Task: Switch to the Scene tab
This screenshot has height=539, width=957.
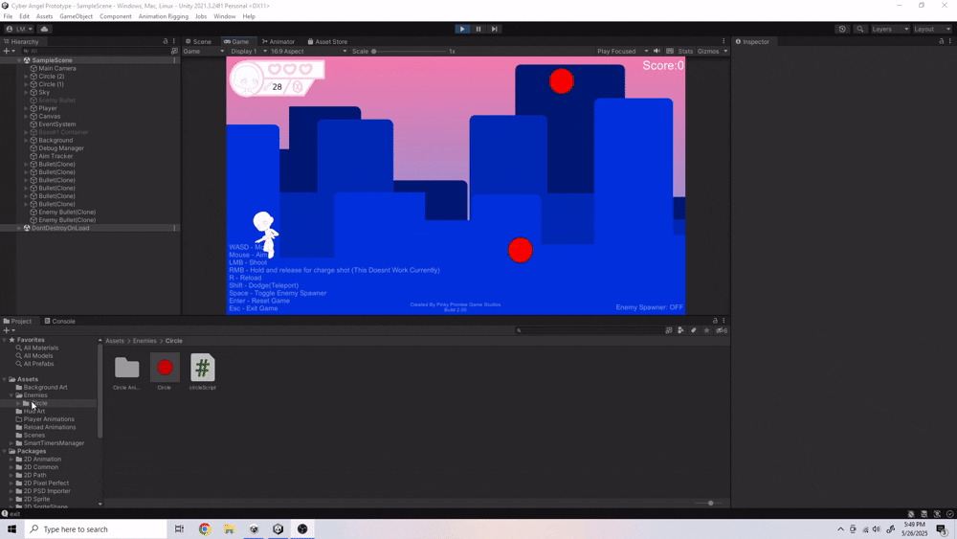Action: tap(198, 41)
